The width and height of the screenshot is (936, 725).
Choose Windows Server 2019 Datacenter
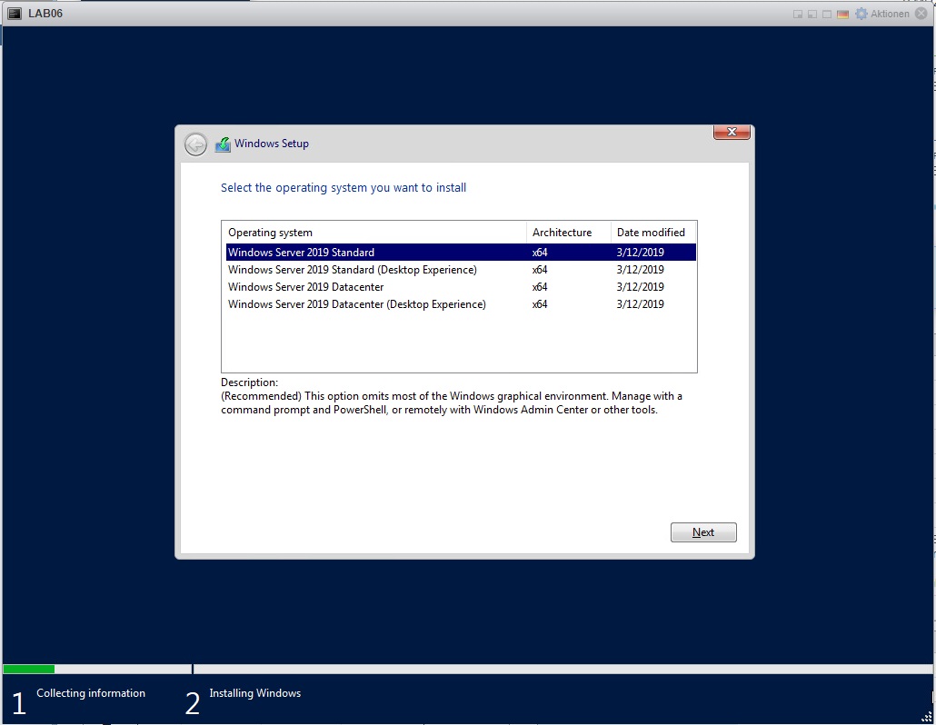(x=305, y=287)
